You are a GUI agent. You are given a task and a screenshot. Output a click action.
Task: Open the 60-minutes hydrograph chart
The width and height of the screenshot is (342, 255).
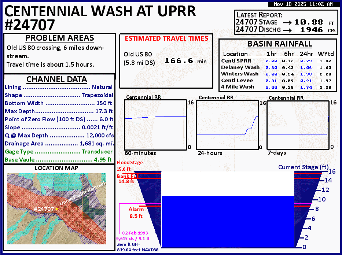(x=155, y=124)
